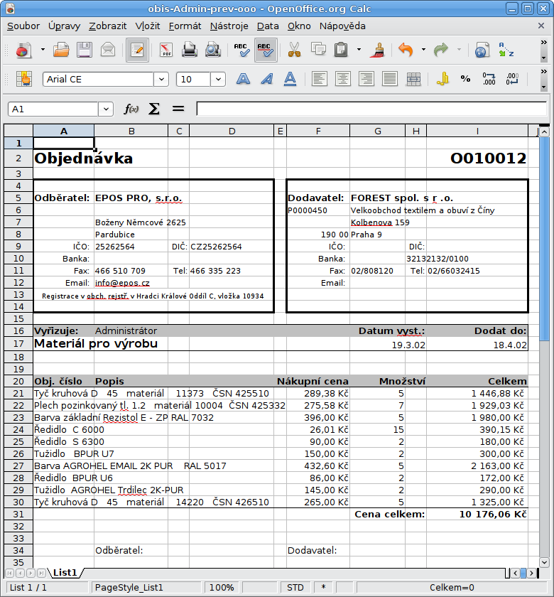554x597 pixels.
Task: Click the percent number format icon
Action: click(x=465, y=79)
